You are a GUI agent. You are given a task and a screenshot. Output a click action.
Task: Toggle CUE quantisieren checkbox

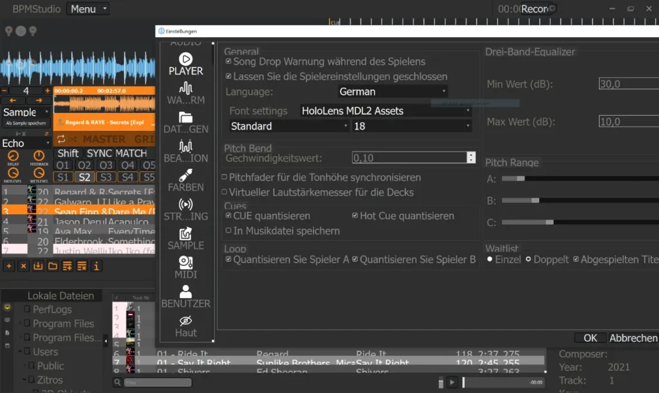(228, 216)
